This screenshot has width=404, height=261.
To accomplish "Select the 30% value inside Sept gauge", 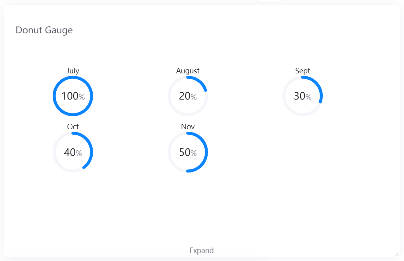I will point(303,96).
